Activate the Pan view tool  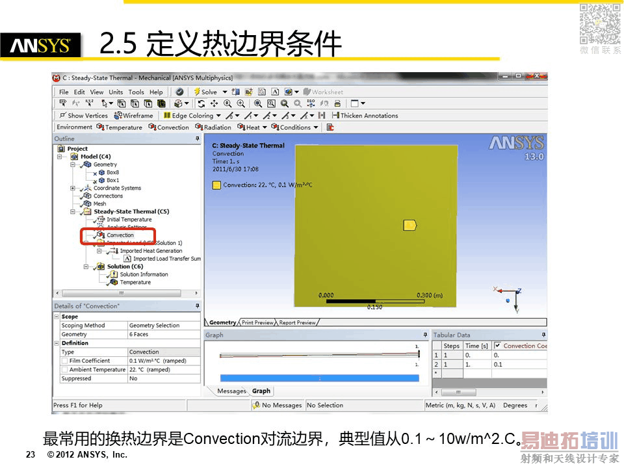coord(214,103)
